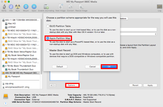Eject the selected disk via toolbar
163x107 pixels.
pyautogui.click(x=34, y=7)
